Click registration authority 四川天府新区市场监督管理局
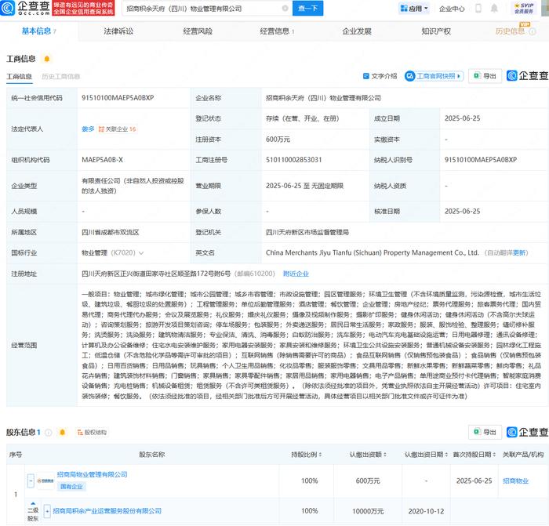 click(307, 232)
